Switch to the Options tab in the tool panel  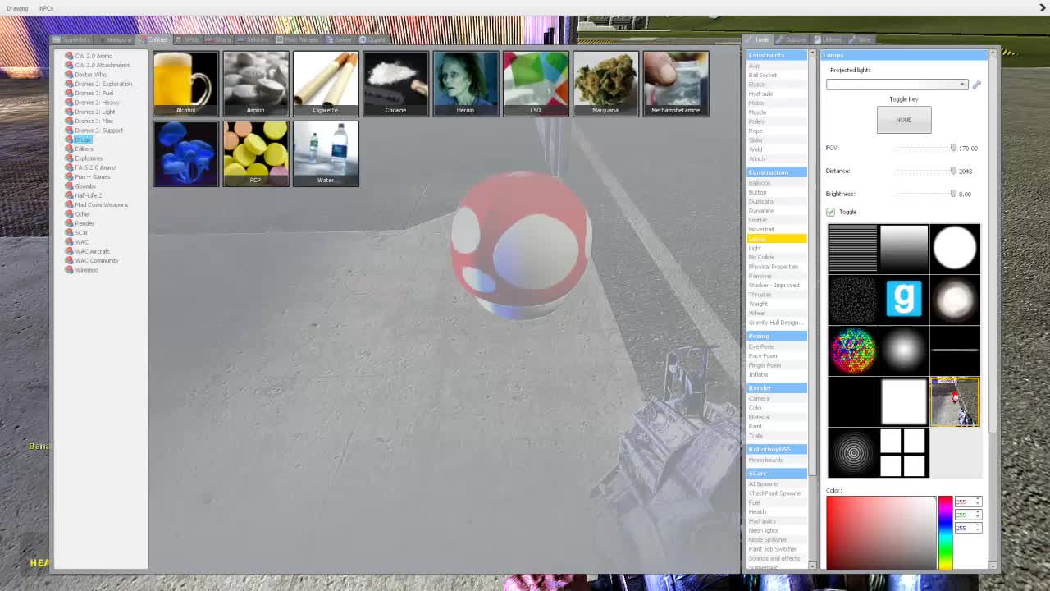click(x=792, y=39)
